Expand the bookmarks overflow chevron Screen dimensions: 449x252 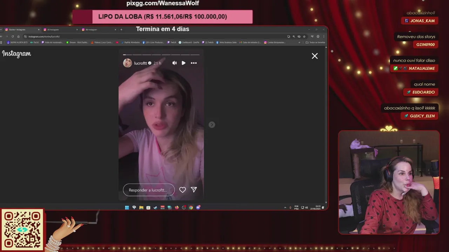[x=299, y=42]
